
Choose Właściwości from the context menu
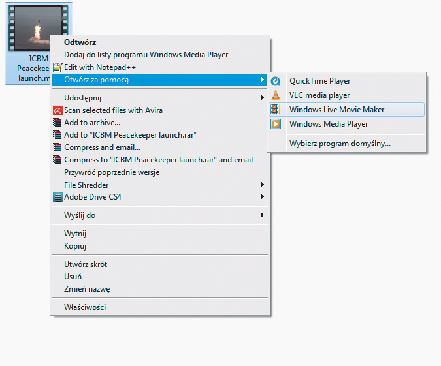84,307
